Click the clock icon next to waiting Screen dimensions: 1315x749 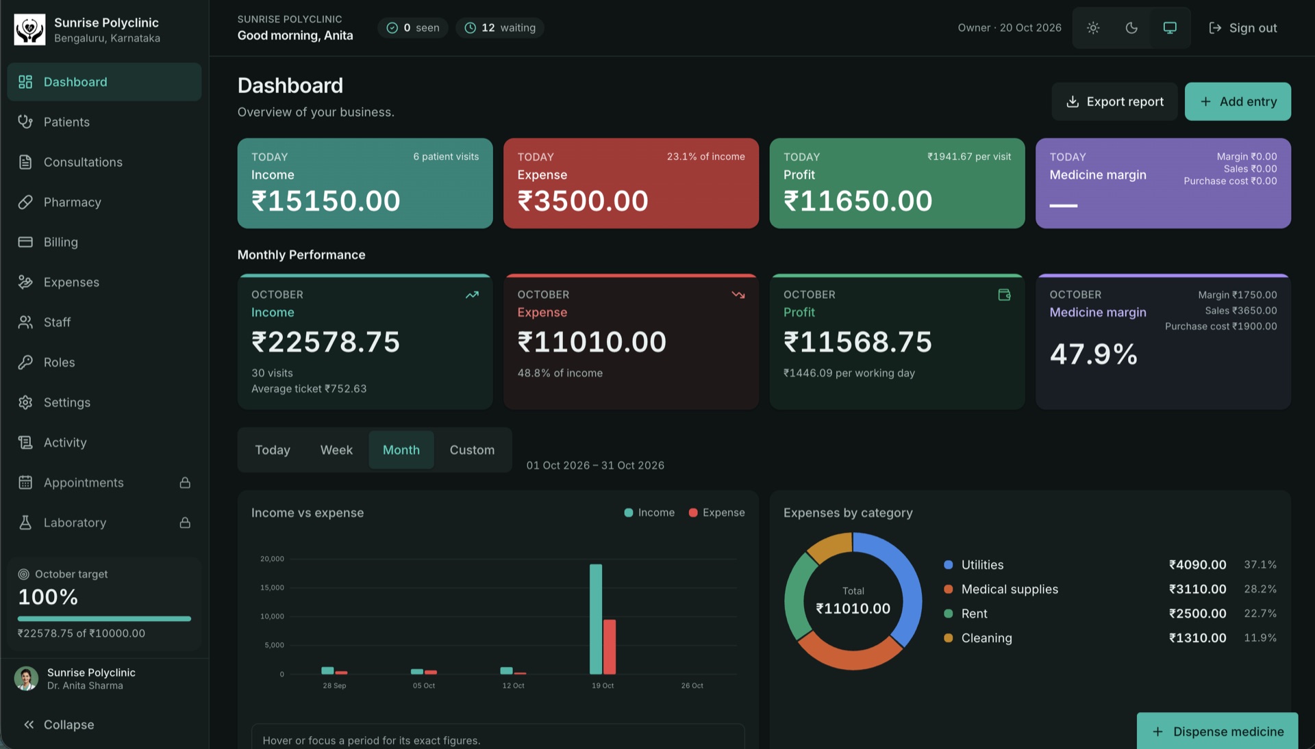coord(471,28)
